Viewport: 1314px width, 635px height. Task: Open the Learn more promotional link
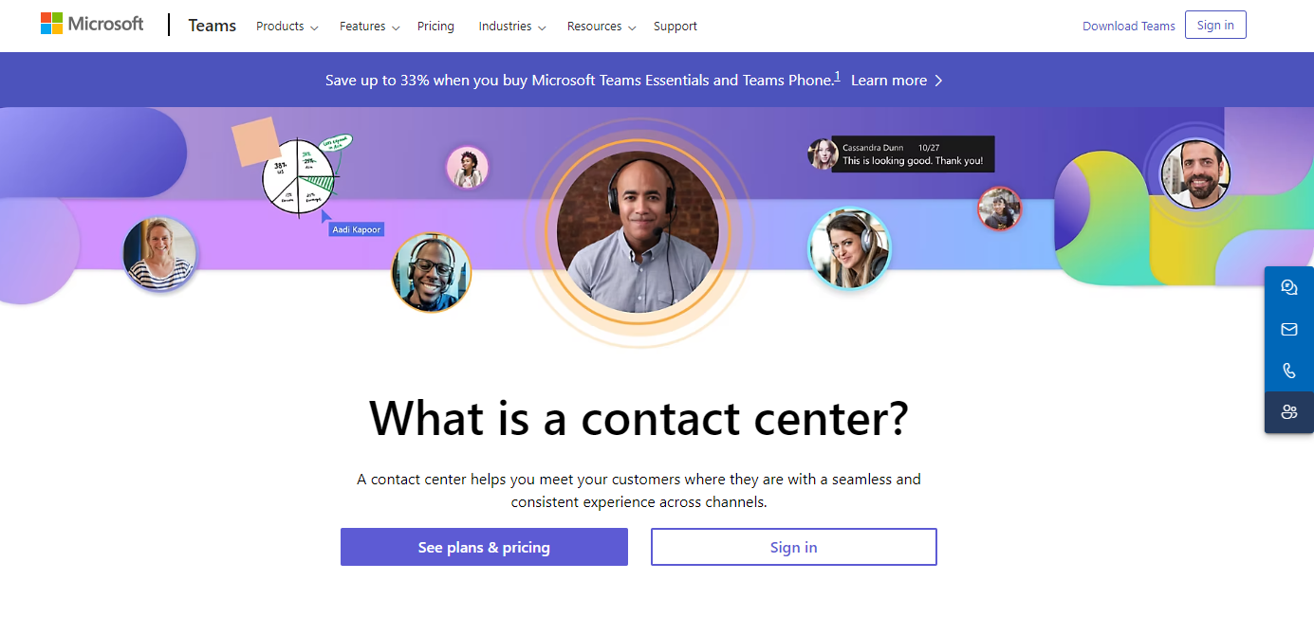(889, 81)
